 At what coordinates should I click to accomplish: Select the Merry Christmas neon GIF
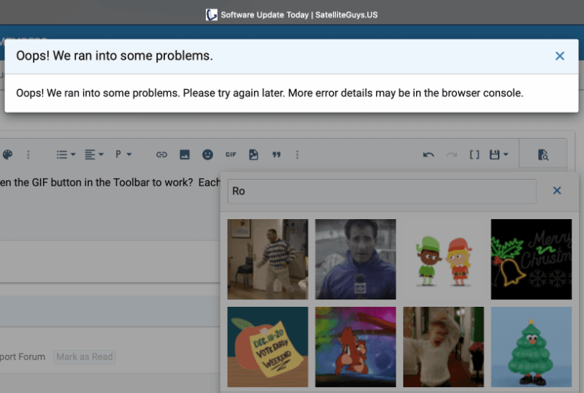(531, 259)
